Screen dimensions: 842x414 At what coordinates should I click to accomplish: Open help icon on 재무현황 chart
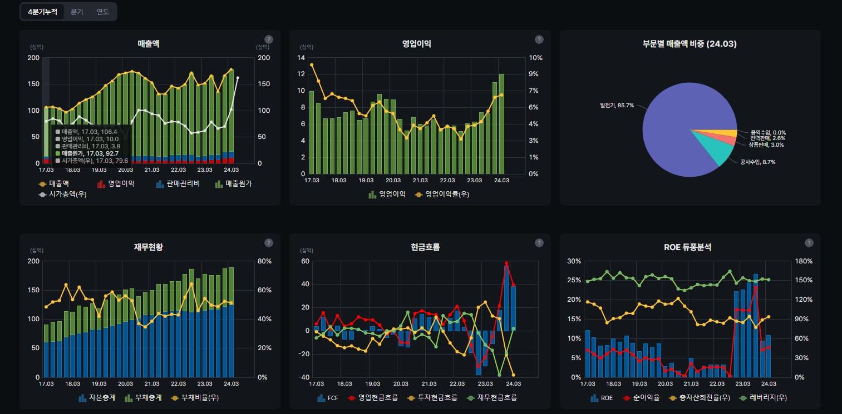pos(269,243)
